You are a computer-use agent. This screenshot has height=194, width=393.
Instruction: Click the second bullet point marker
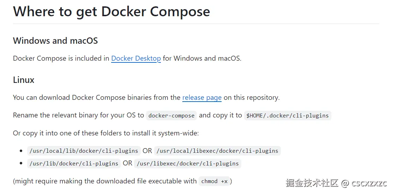point(21,163)
